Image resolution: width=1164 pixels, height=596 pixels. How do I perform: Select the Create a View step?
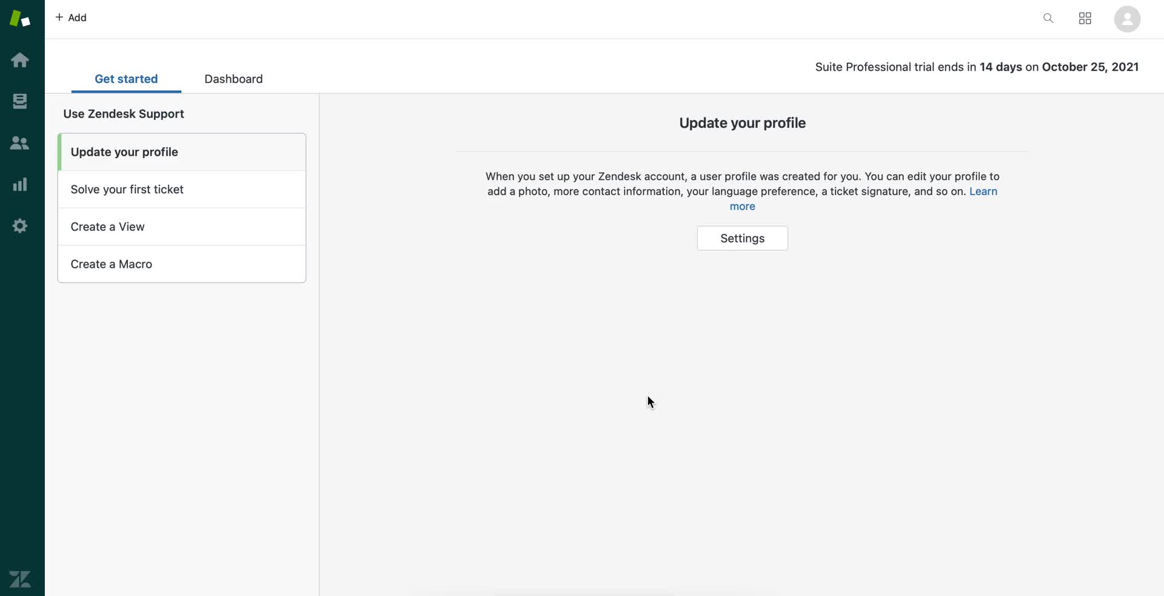coord(182,227)
